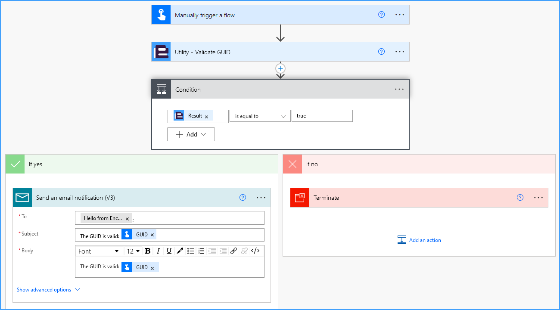The image size is (560, 310).
Task: Open the 'is equal to' operator dropdown
Action: 260,116
